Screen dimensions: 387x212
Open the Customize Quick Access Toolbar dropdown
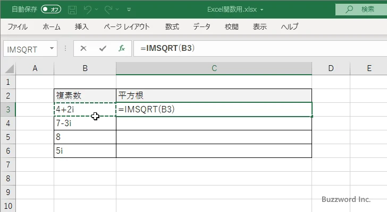(129, 10)
